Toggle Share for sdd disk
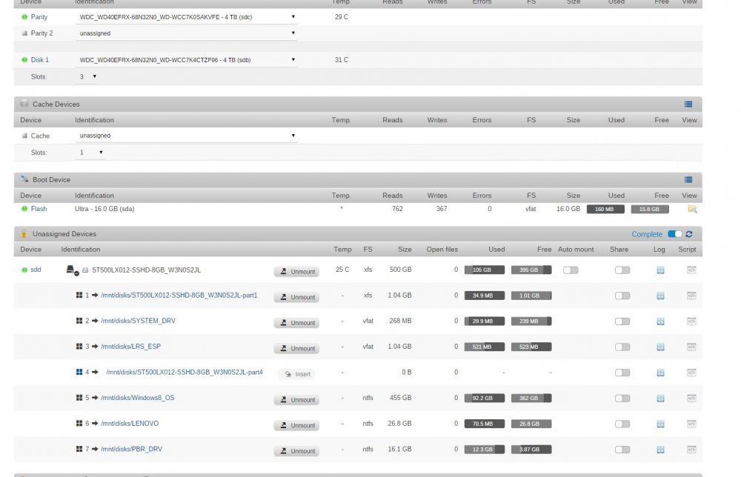The width and height of the screenshot is (741, 477). click(622, 270)
